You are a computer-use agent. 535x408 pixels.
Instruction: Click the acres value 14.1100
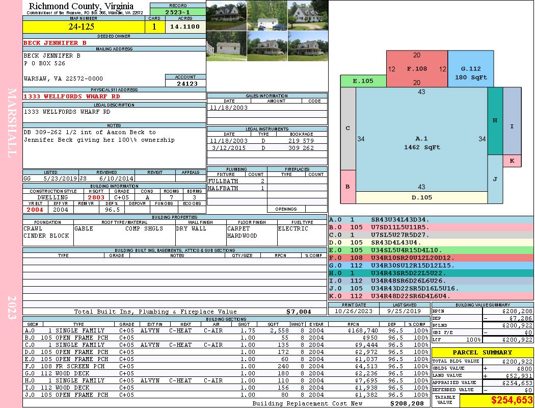pyautogui.click(x=185, y=27)
